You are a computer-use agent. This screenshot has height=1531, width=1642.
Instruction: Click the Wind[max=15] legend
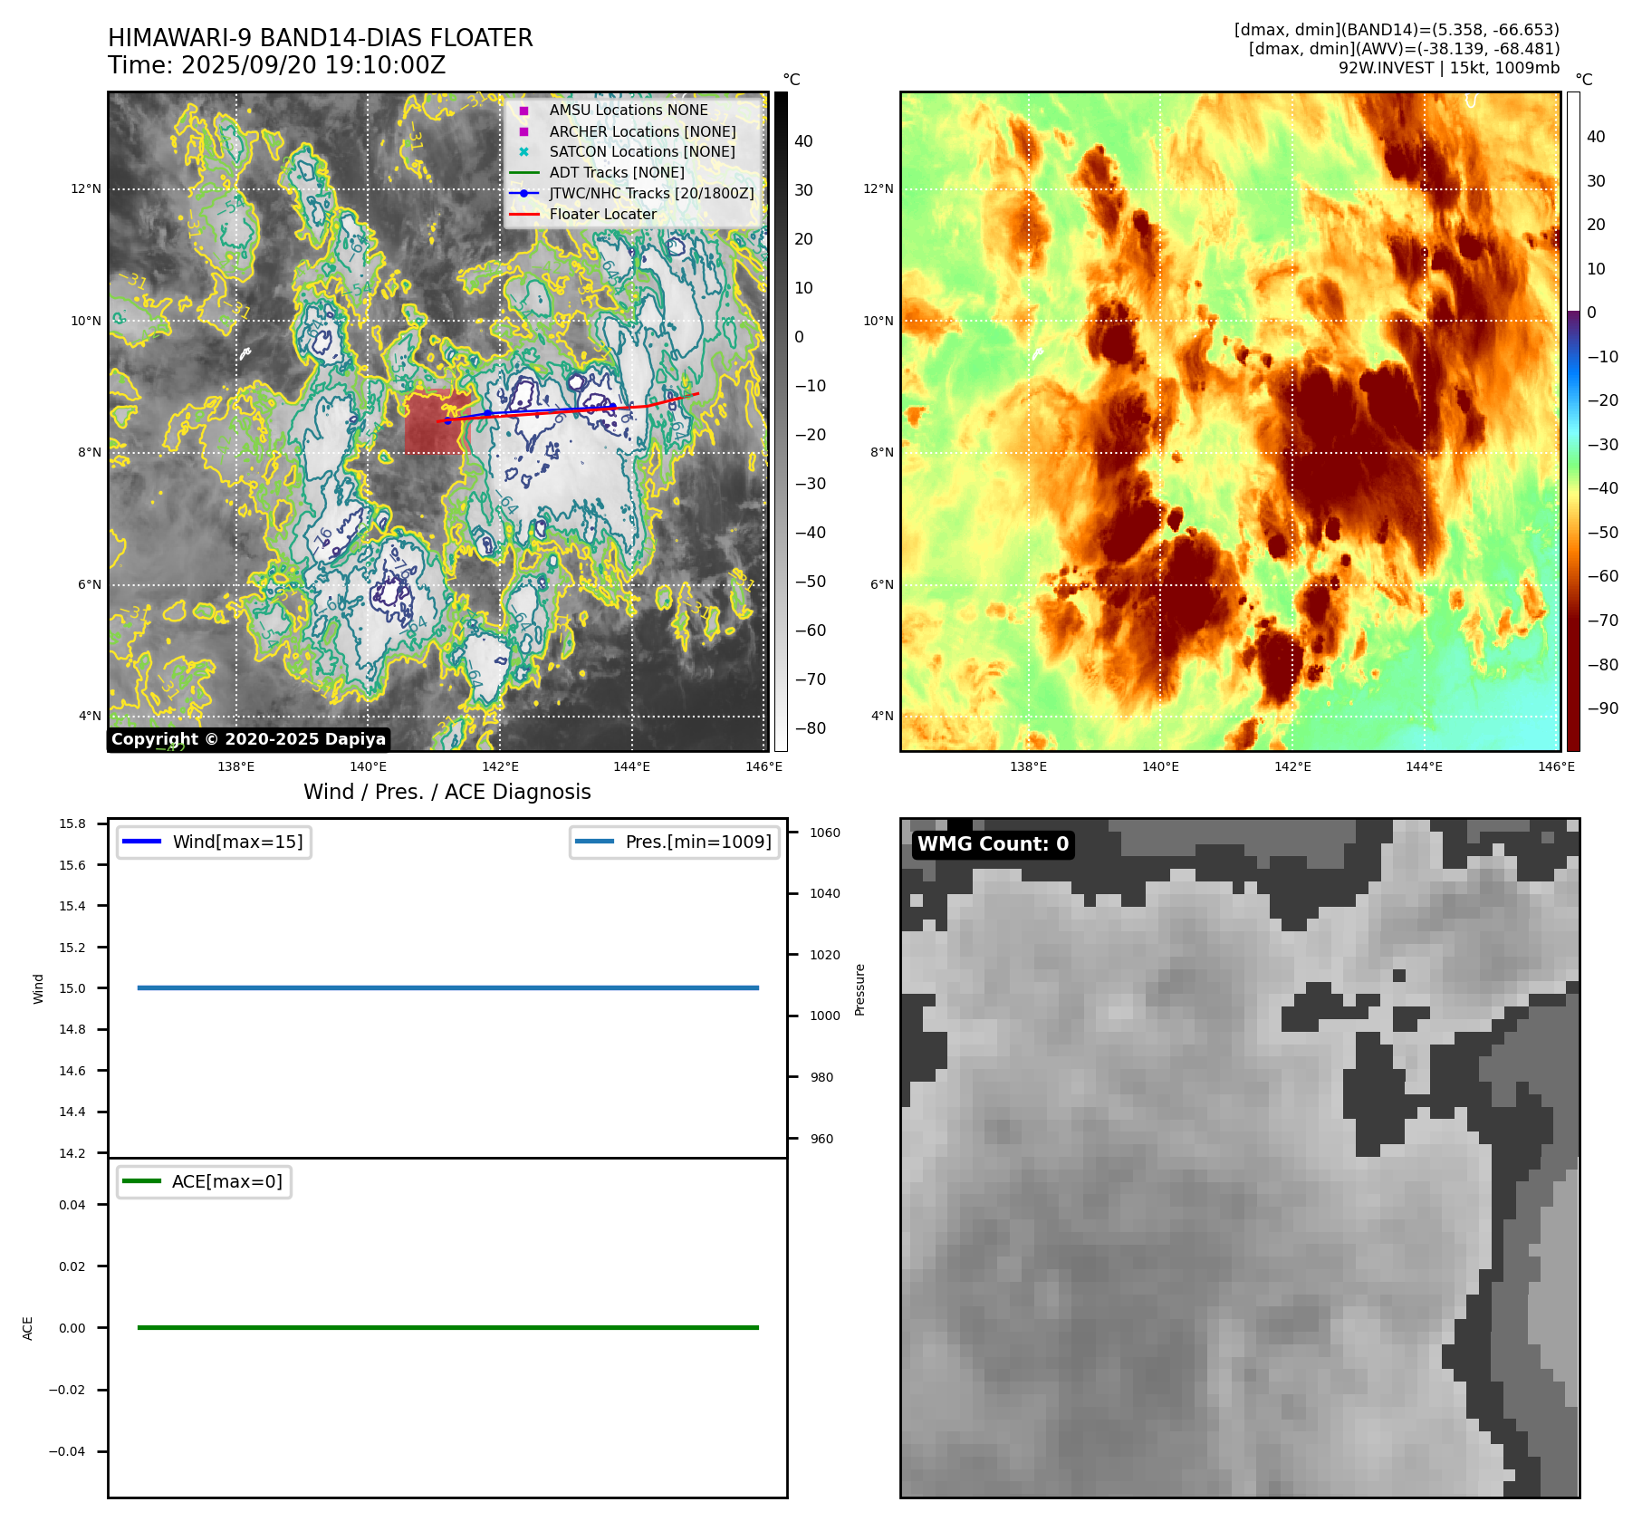pyautogui.click(x=214, y=842)
